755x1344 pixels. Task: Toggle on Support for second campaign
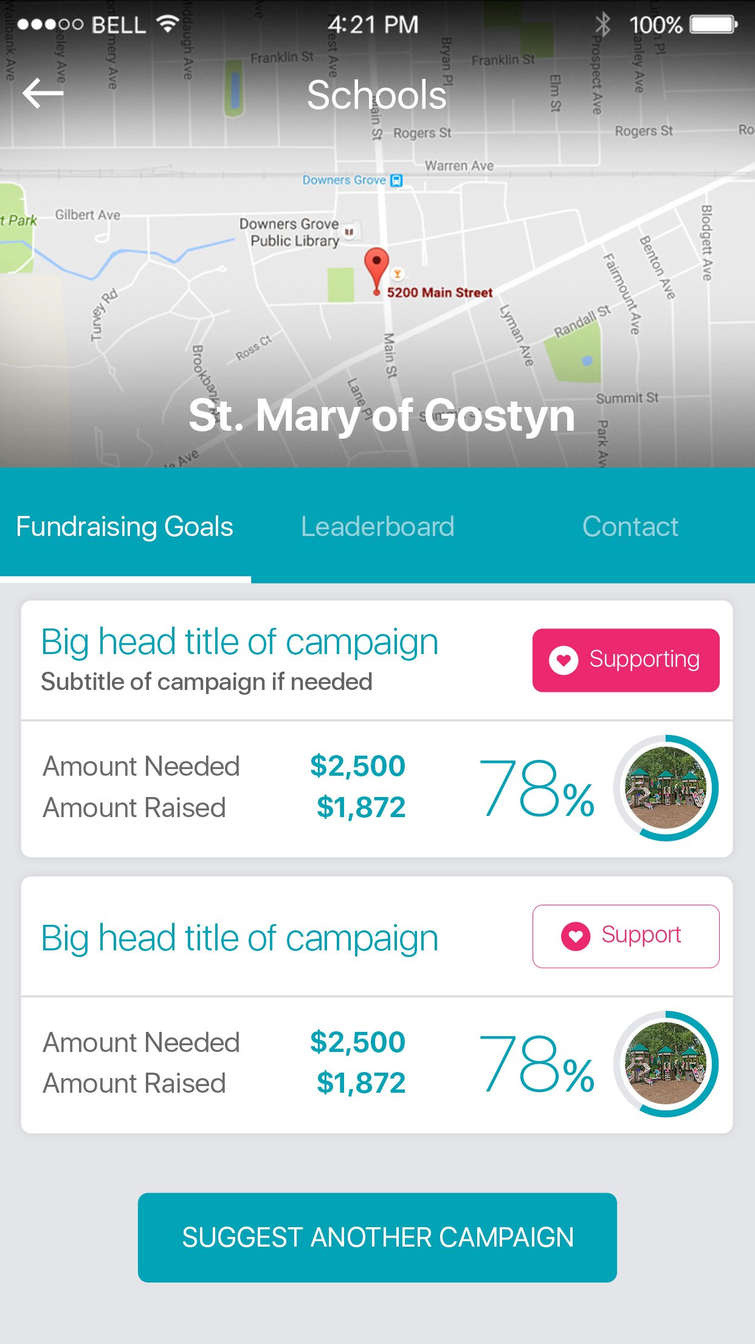(626, 936)
